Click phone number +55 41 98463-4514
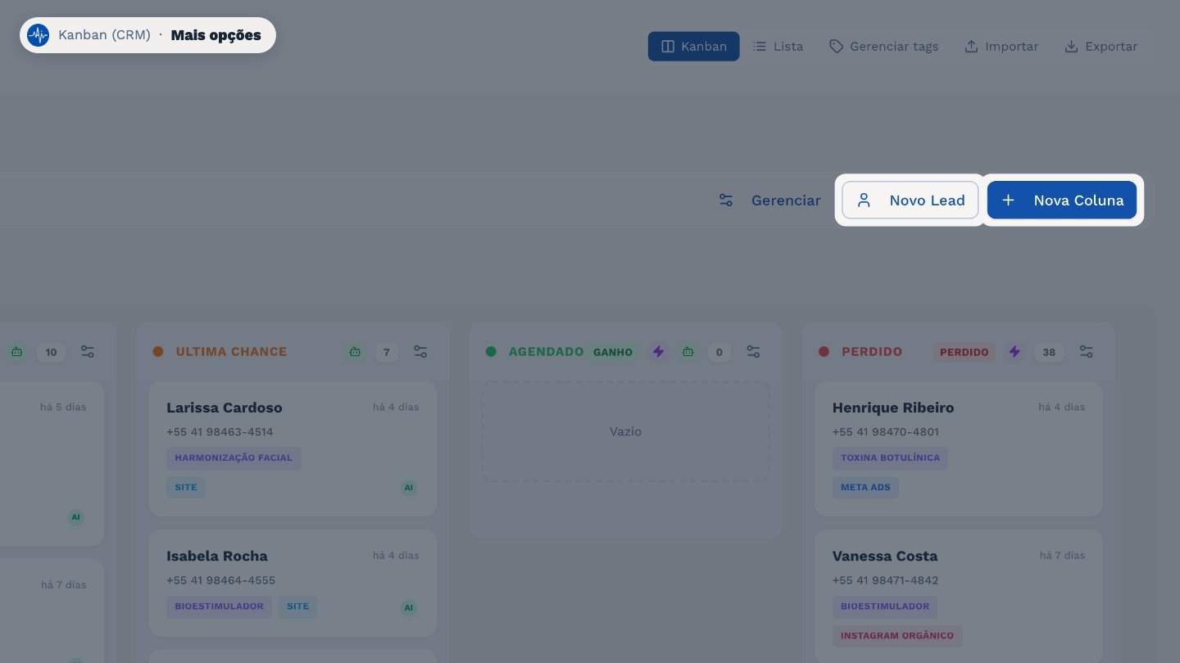 coord(220,431)
